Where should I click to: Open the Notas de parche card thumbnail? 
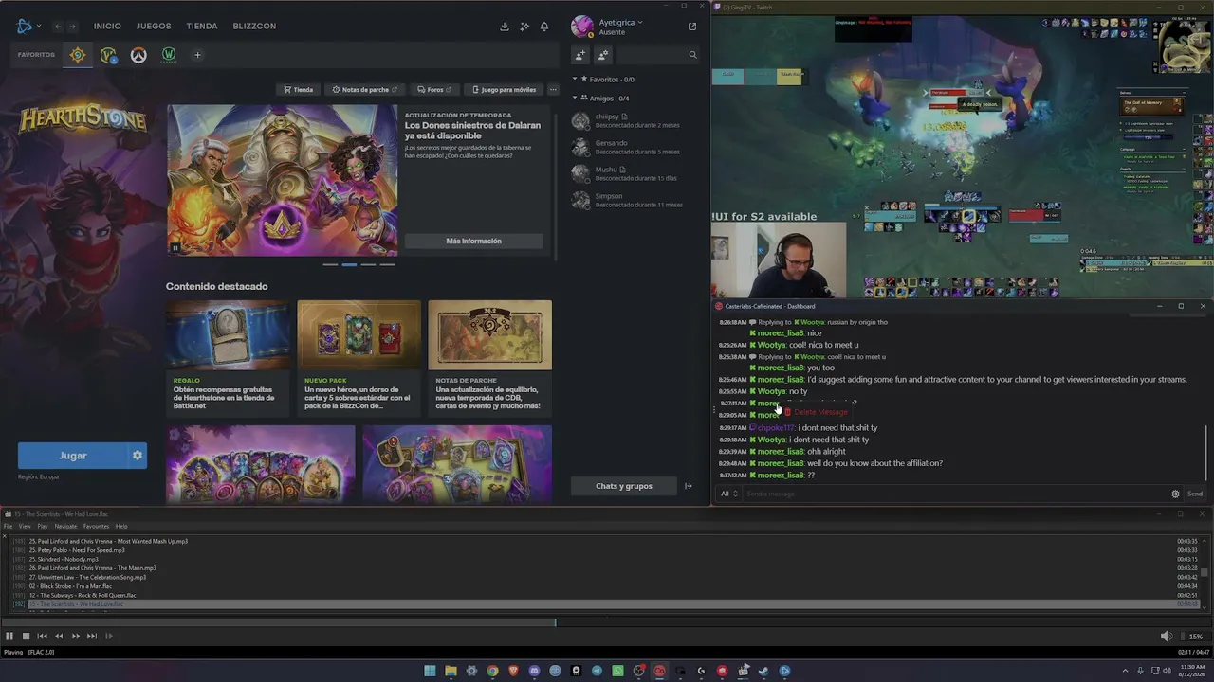(x=489, y=334)
